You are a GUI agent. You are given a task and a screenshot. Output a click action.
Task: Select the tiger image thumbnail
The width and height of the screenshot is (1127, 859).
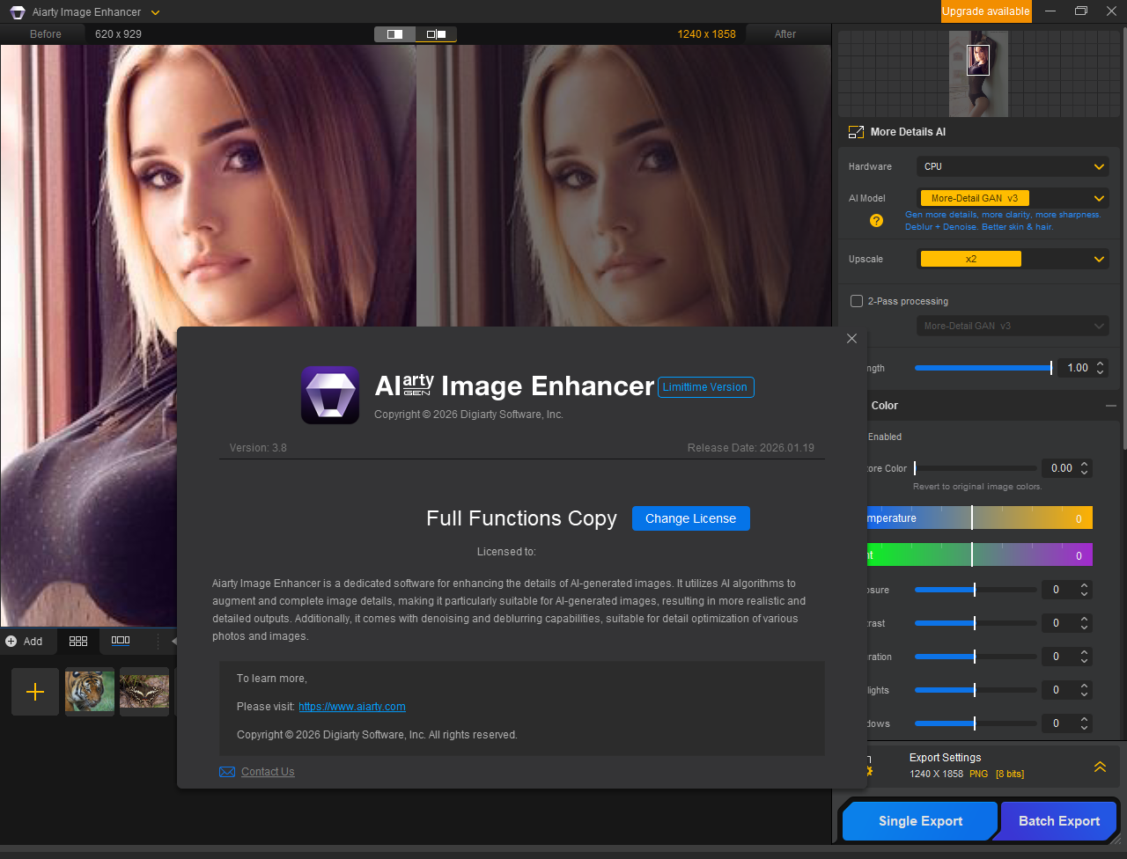90,692
